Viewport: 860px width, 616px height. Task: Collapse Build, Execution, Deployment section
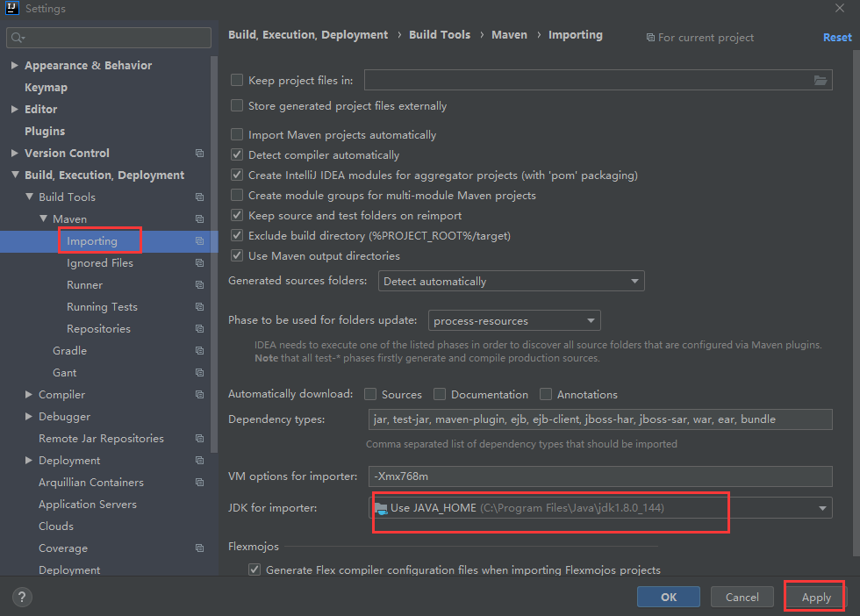15,175
